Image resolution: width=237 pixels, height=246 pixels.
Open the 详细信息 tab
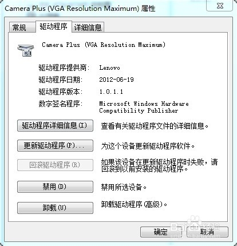88,27
